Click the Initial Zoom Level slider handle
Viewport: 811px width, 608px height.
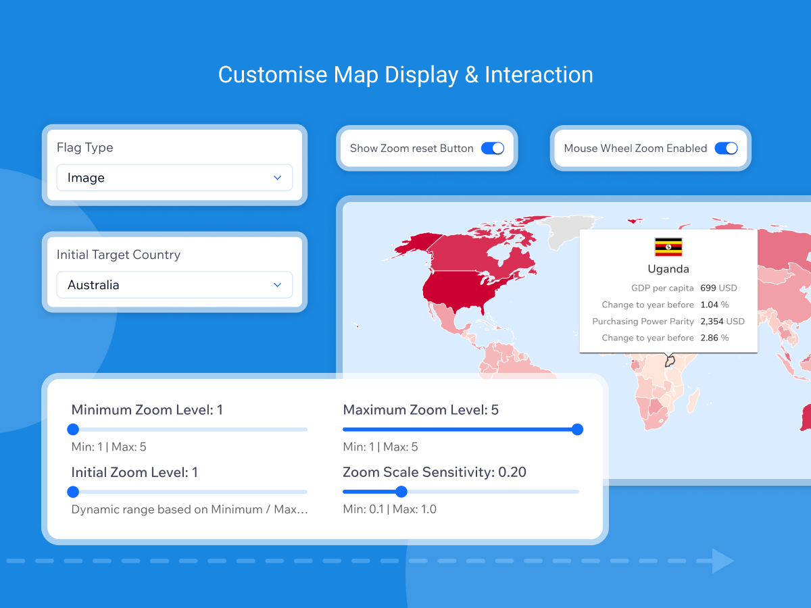[73, 492]
